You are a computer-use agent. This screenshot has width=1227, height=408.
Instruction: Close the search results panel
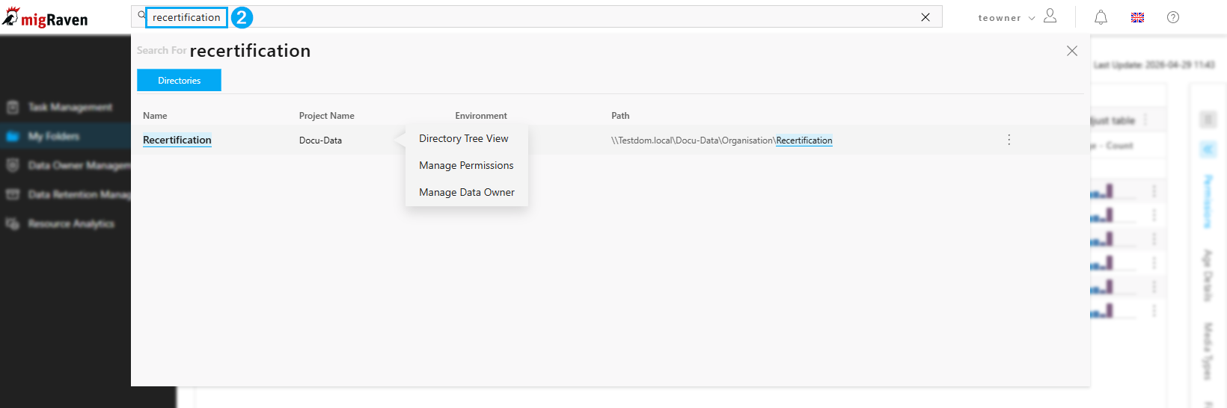(x=1072, y=51)
